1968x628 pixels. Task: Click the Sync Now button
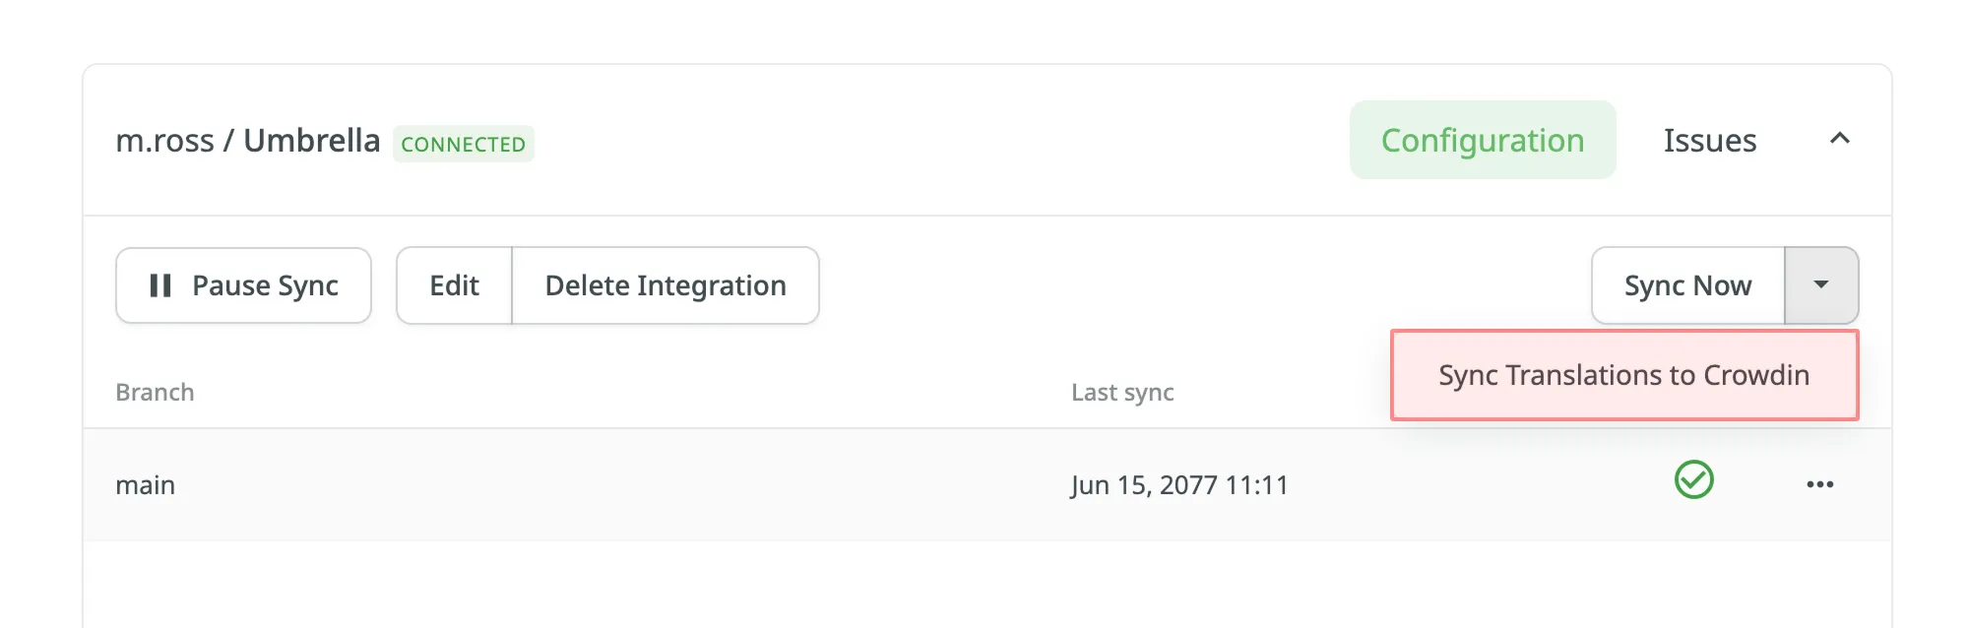[x=1687, y=285]
